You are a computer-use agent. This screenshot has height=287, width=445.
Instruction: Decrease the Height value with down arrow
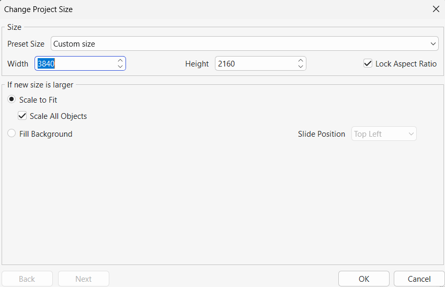301,67
